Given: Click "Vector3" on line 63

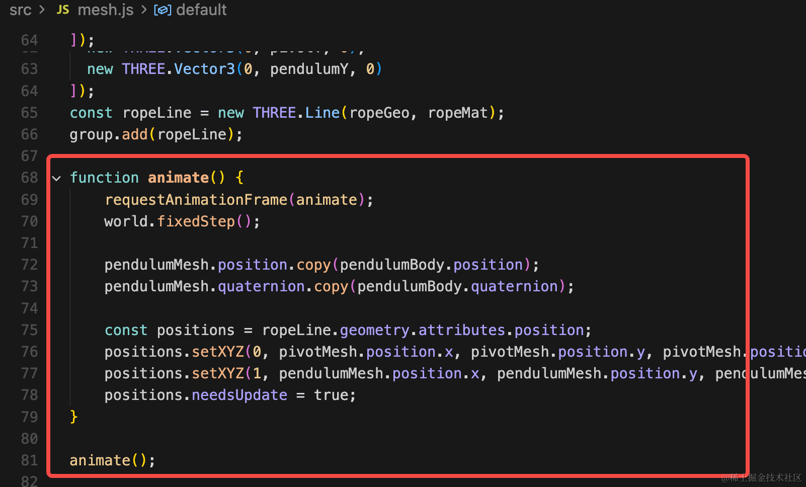Looking at the screenshot, I should [x=205, y=69].
